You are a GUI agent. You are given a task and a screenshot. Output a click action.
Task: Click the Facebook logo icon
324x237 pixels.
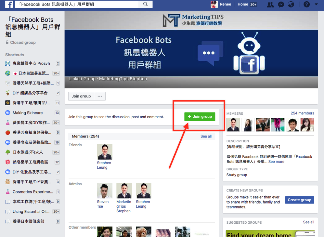click(x=9, y=4)
